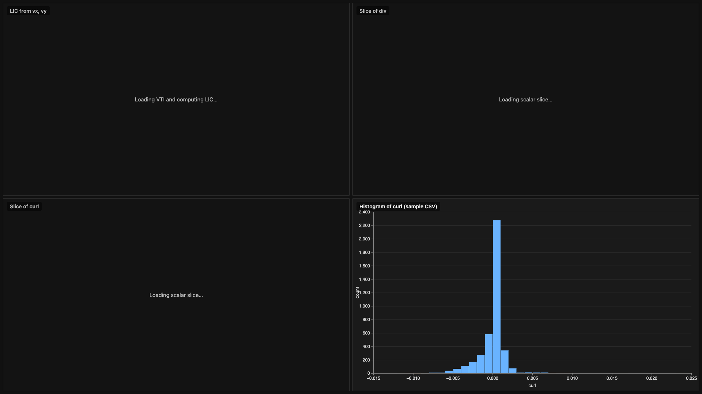Click the 'LIC from vx, vy' panel title
702x394 pixels.
point(28,11)
